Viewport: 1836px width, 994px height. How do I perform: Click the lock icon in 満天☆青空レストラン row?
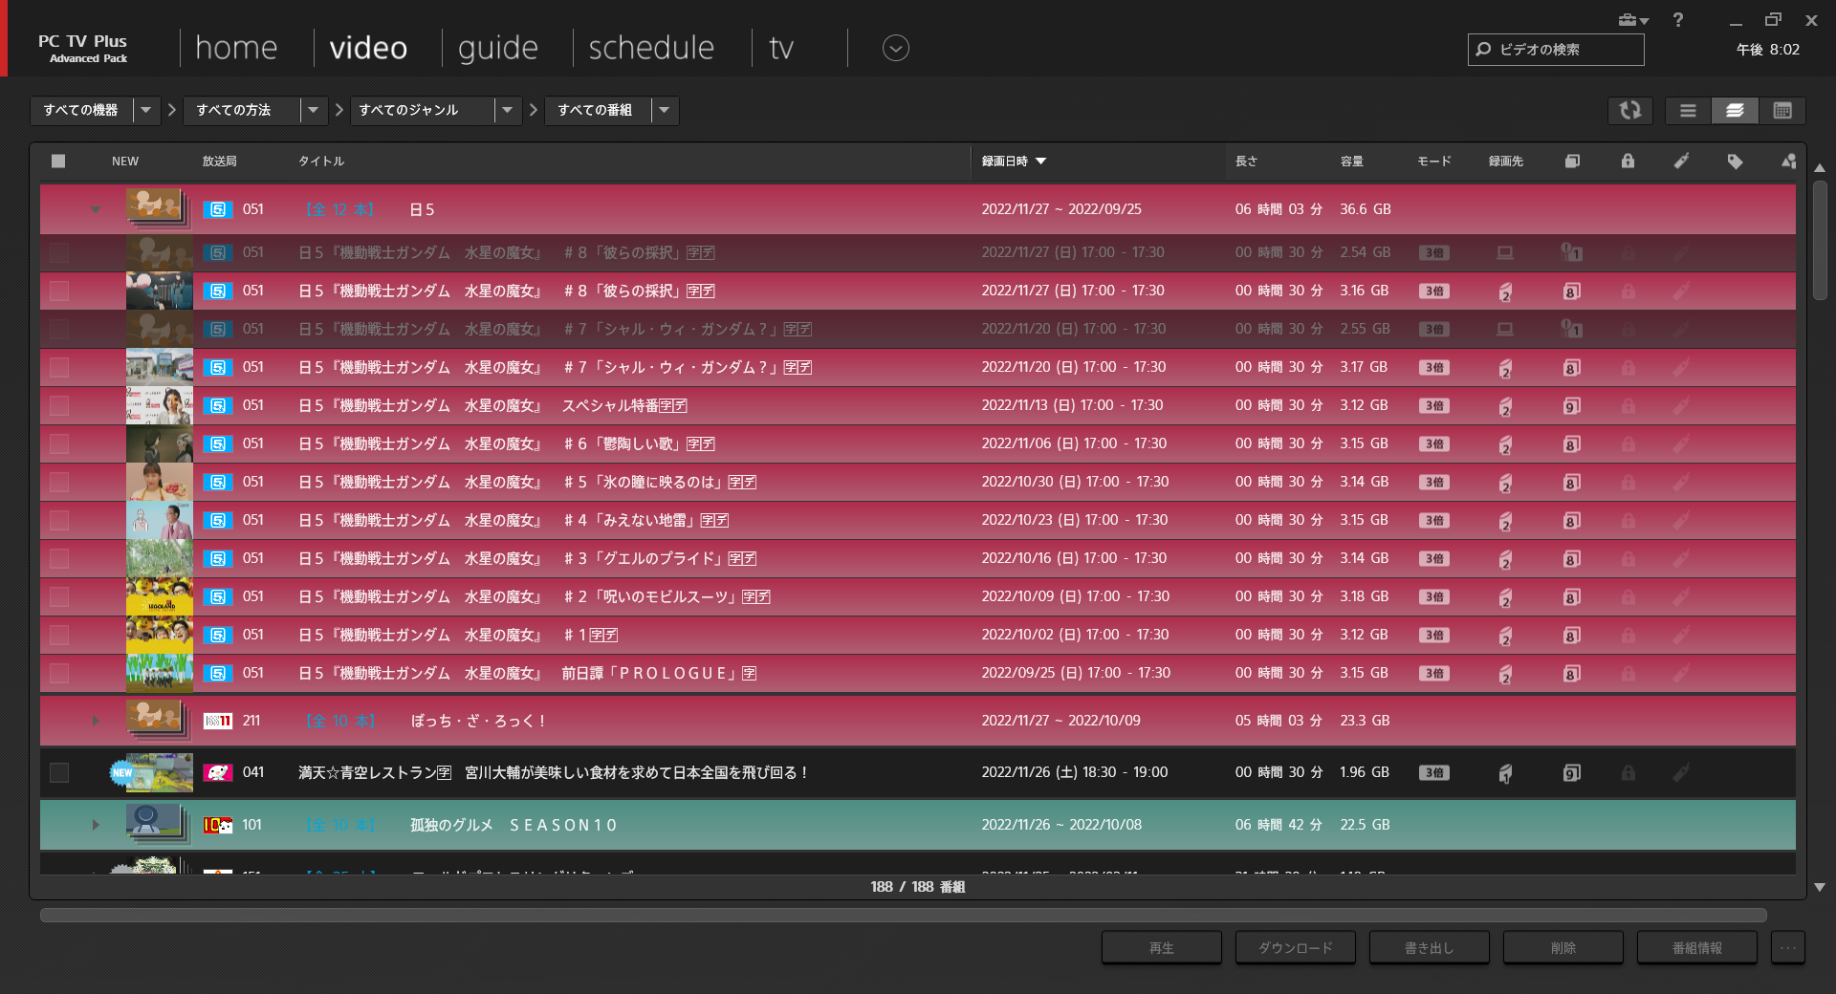pos(1628,773)
